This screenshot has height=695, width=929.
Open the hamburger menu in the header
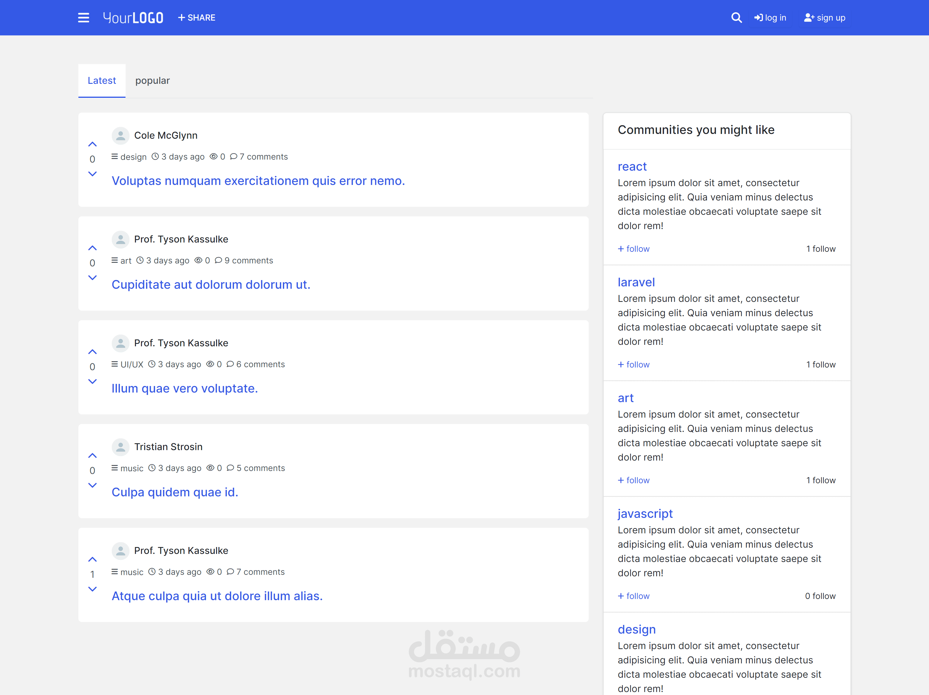click(x=83, y=18)
